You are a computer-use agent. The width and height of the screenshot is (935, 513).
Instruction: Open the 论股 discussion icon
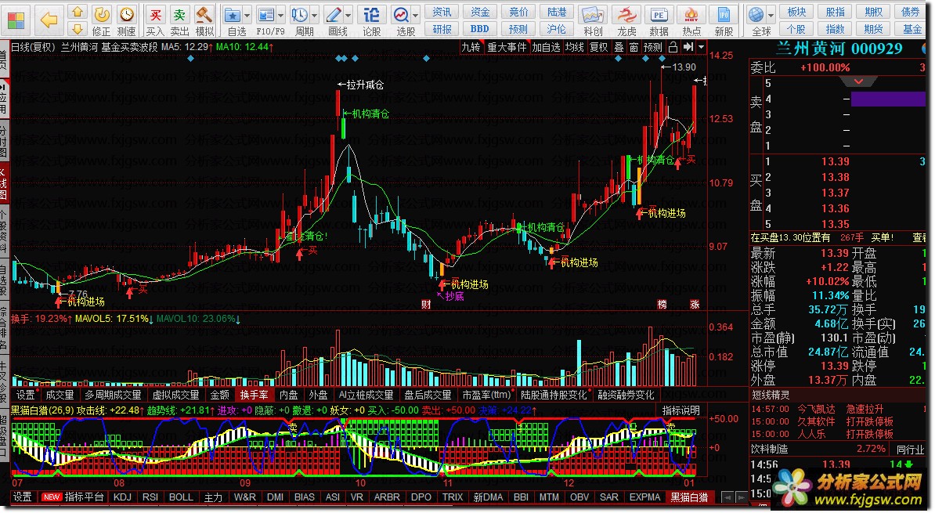click(x=371, y=14)
